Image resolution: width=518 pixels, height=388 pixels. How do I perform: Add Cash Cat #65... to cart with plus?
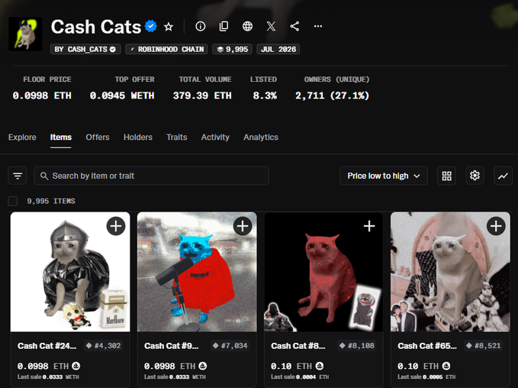point(496,226)
